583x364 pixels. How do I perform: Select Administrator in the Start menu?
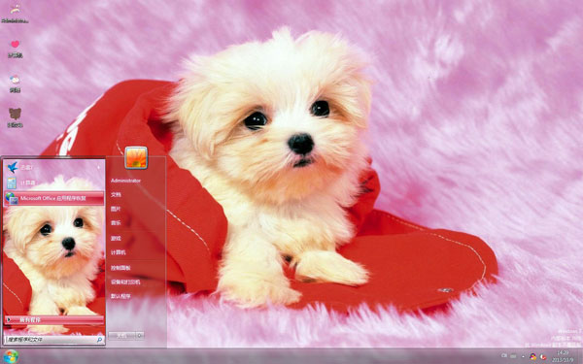(x=125, y=181)
